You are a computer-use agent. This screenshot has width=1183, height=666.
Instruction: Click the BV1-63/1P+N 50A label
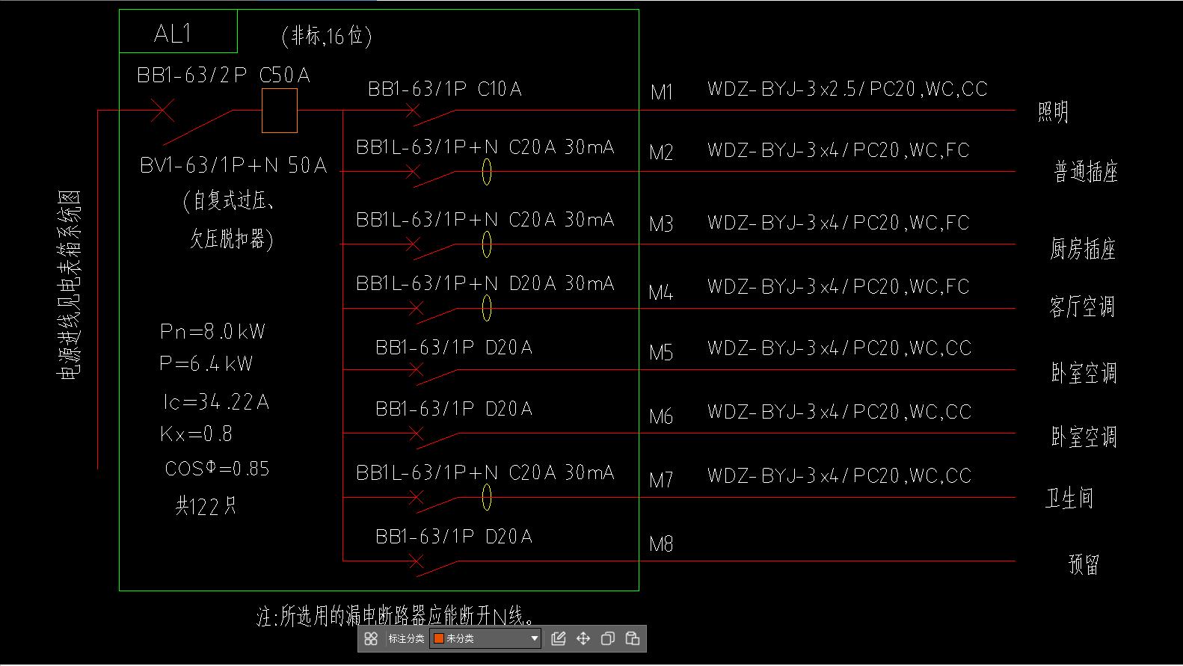pyautogui.click(x=233, y=165)
